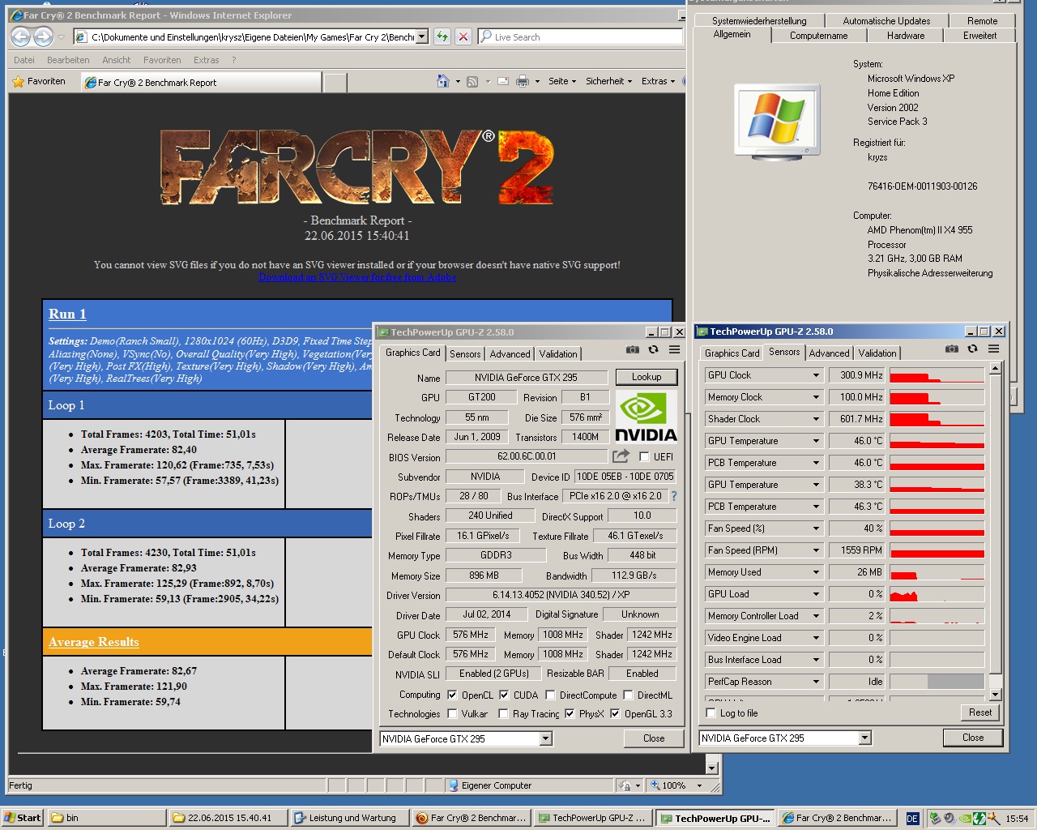Capture a screenshot with GPU-Z's camera icon

pyautogui.click(x=633, y=350)
